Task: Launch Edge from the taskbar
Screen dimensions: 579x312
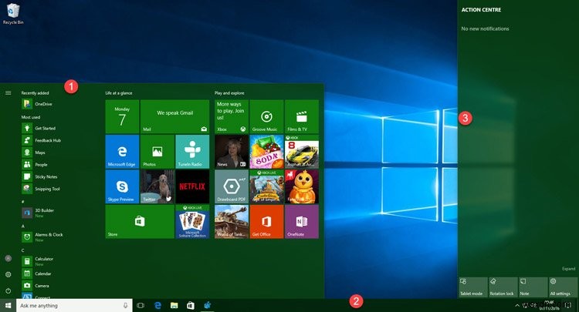Action: click(157, 305)
